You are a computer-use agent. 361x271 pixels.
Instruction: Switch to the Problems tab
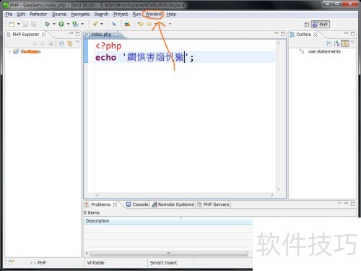(x=100, y=205)
